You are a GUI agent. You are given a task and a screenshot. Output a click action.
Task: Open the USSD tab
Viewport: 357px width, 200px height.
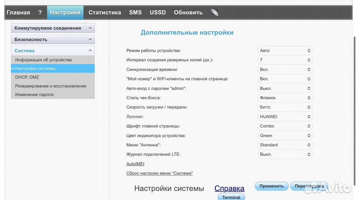point(158,12)
